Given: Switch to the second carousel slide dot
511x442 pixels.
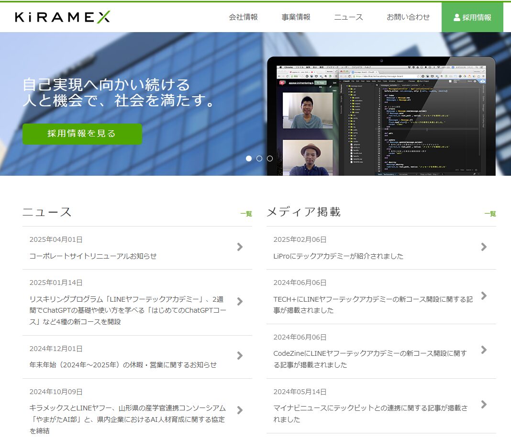Looking at the screenshot, I should tap(259, 159).
